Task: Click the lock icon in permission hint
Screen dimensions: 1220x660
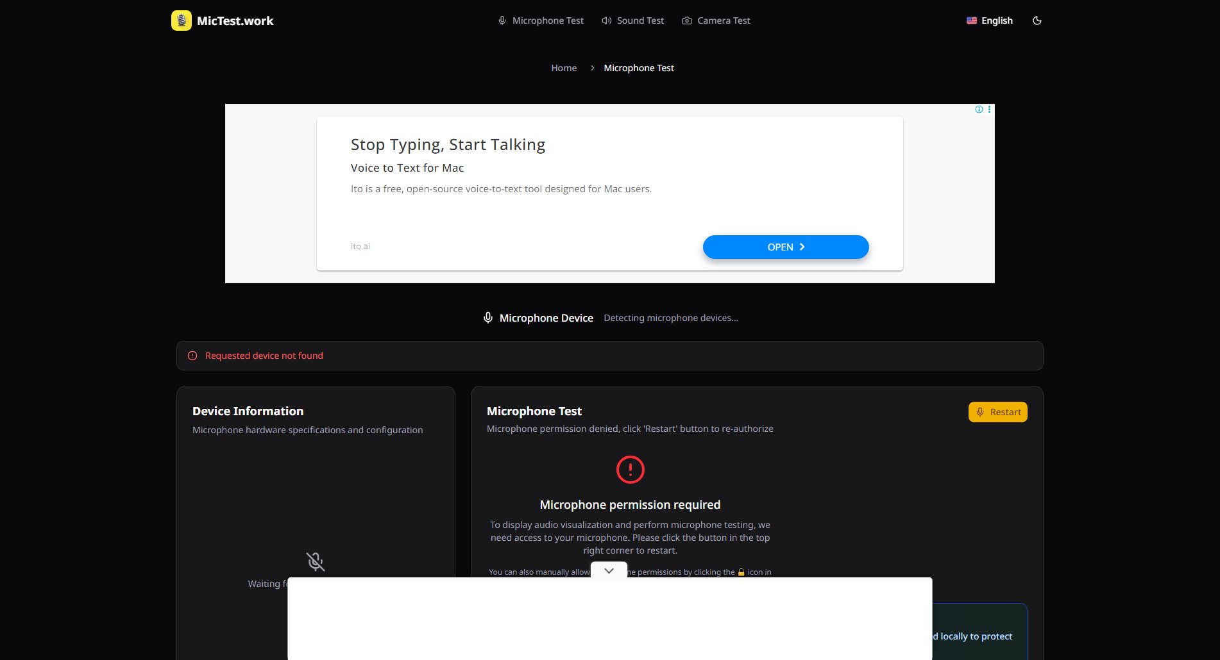Action: 741,572
